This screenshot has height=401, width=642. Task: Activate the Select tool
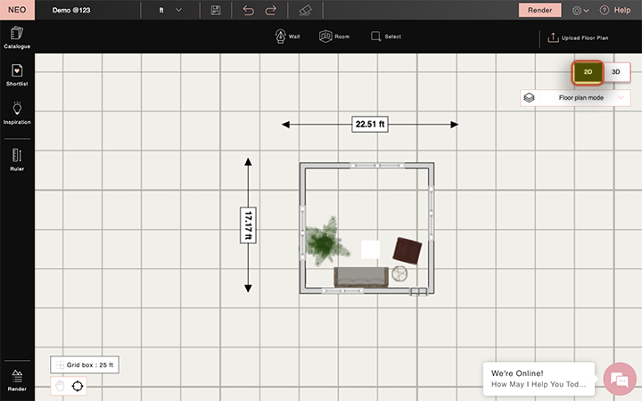click(x=386, y=37)
